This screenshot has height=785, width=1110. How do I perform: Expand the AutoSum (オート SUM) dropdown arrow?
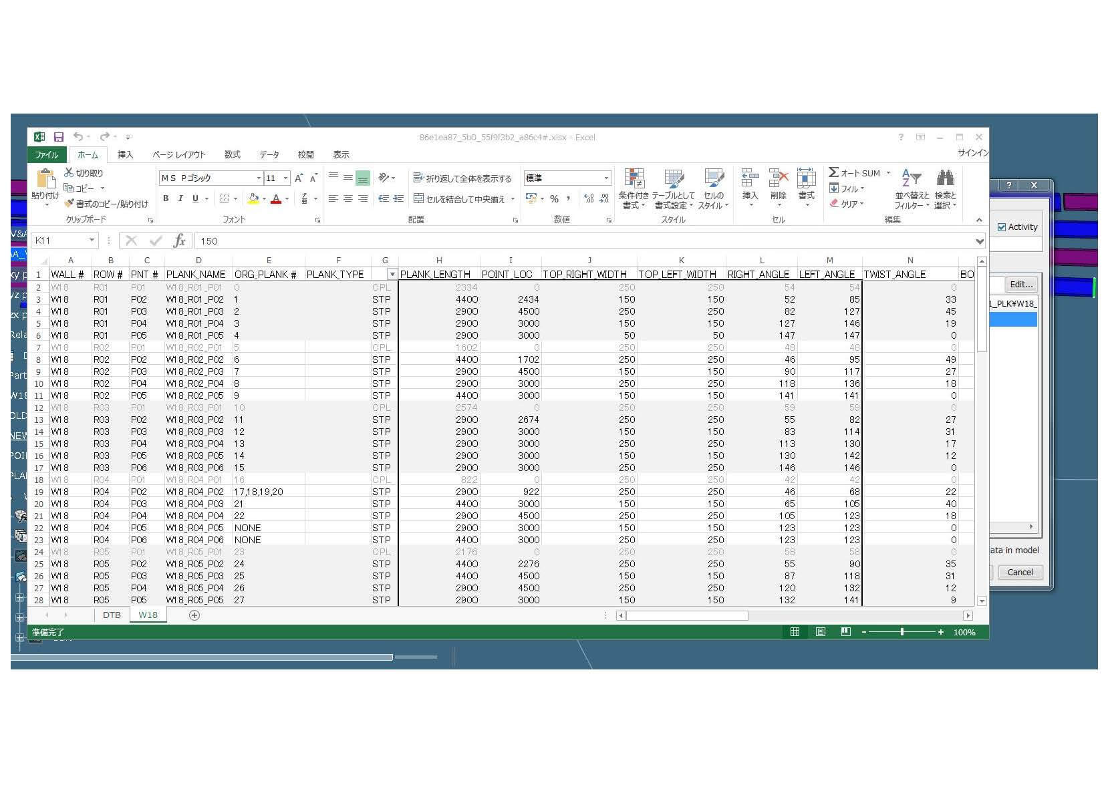[x=888, y=173]
